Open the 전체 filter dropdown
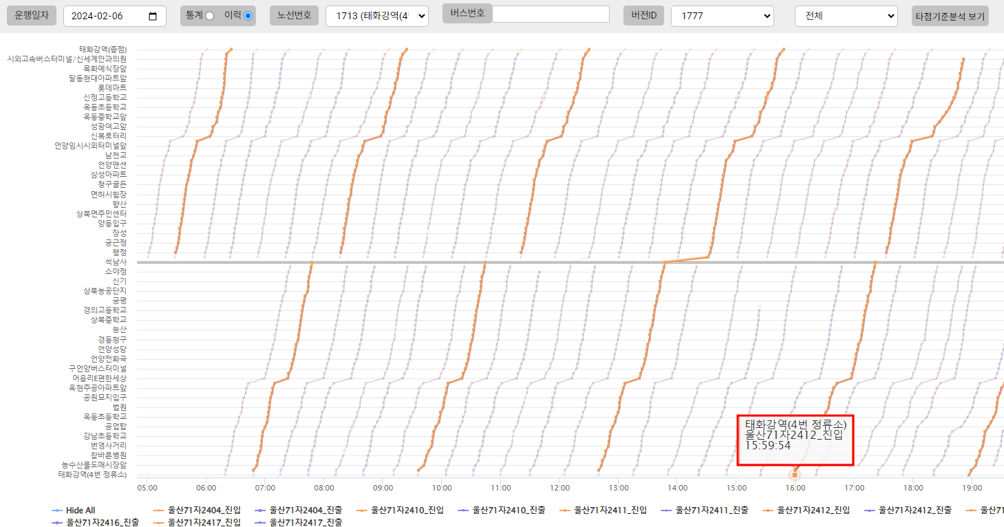1004x527 pixels. 846,16
